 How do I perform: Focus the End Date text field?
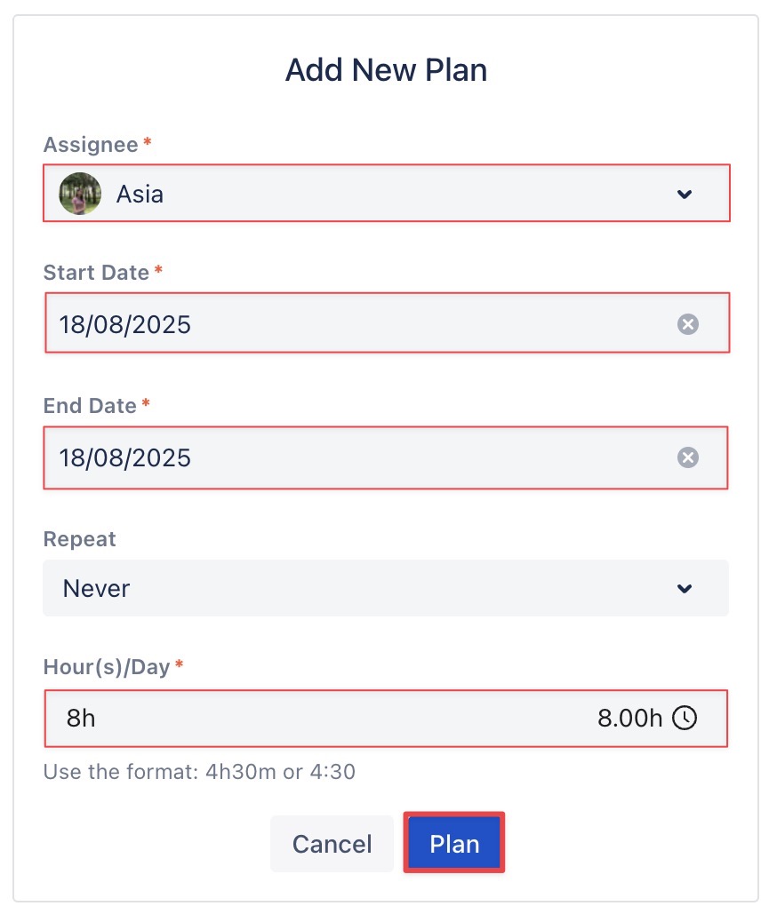click(356, 457)
